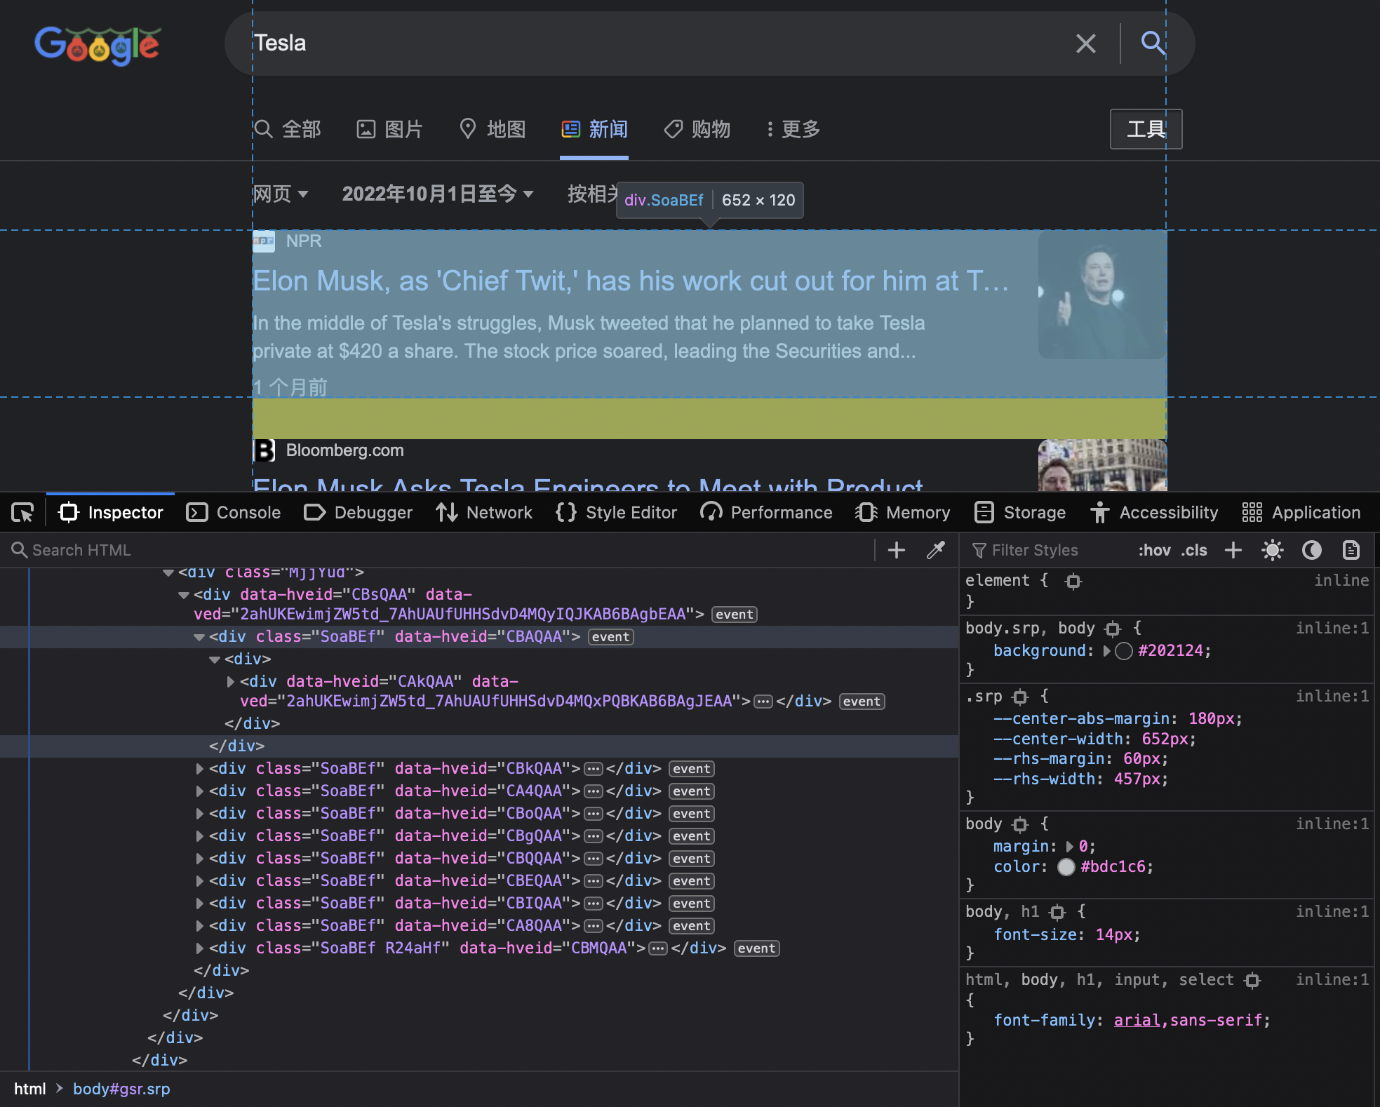Expand the margin shorthand property
The width and height of the screenshot is (1380, 1107).
click(x=1069, y=847)
